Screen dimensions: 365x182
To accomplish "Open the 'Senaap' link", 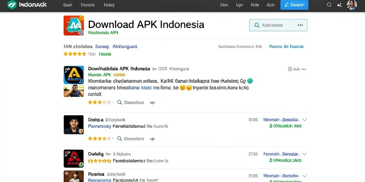I will 102,47.
